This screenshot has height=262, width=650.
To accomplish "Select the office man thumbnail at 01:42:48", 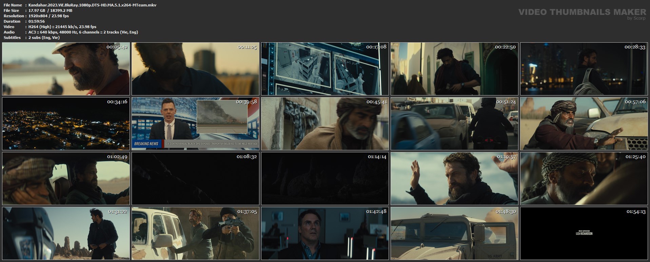I will [325, 234].
